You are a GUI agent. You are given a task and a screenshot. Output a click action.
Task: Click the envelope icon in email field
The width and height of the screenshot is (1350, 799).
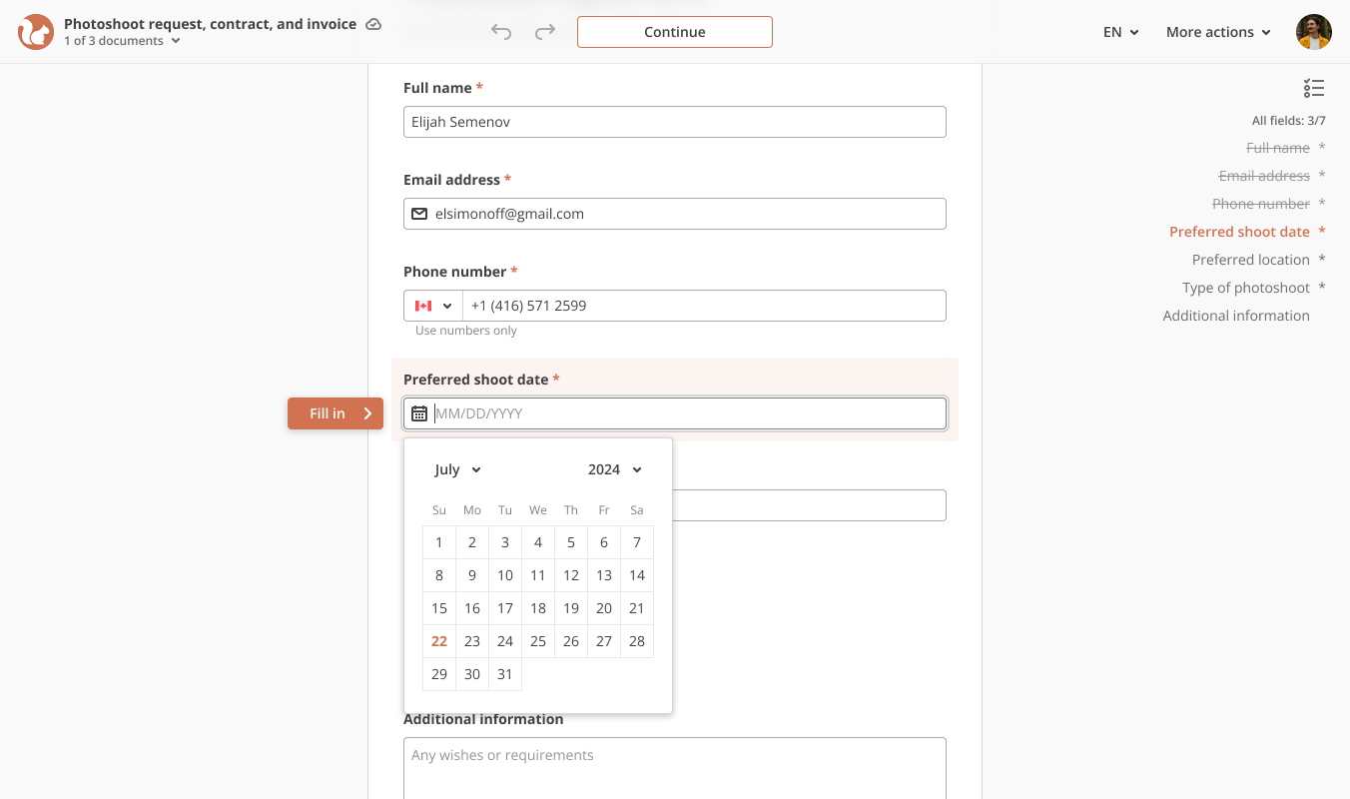point(419,214)
